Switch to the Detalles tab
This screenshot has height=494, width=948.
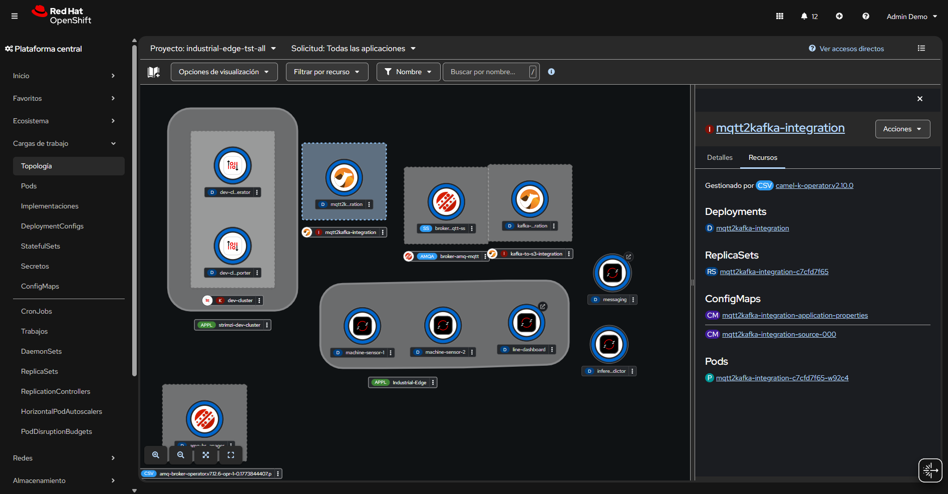tap(720, 157)
